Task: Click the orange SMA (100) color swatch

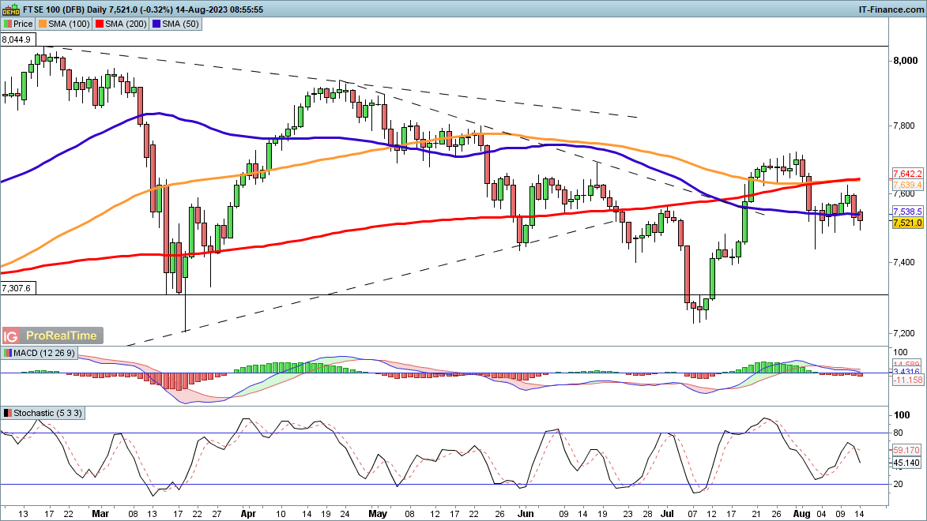Action: pyautogui.click(x=43, y=24)
